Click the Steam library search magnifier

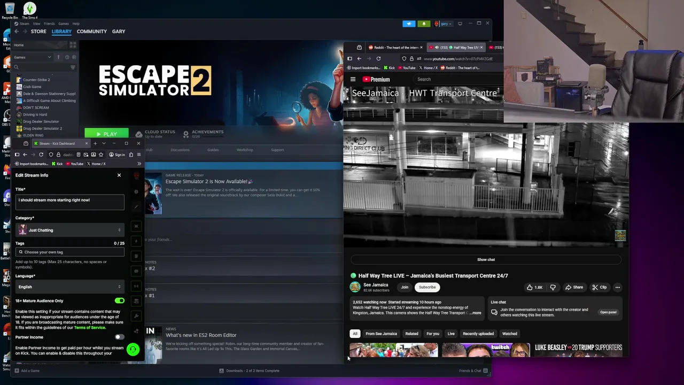click(x=17, y=67)
